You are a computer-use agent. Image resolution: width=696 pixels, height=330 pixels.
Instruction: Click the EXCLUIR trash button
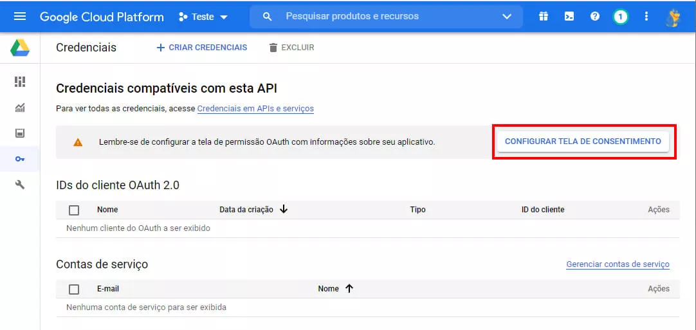pos(291,48)
